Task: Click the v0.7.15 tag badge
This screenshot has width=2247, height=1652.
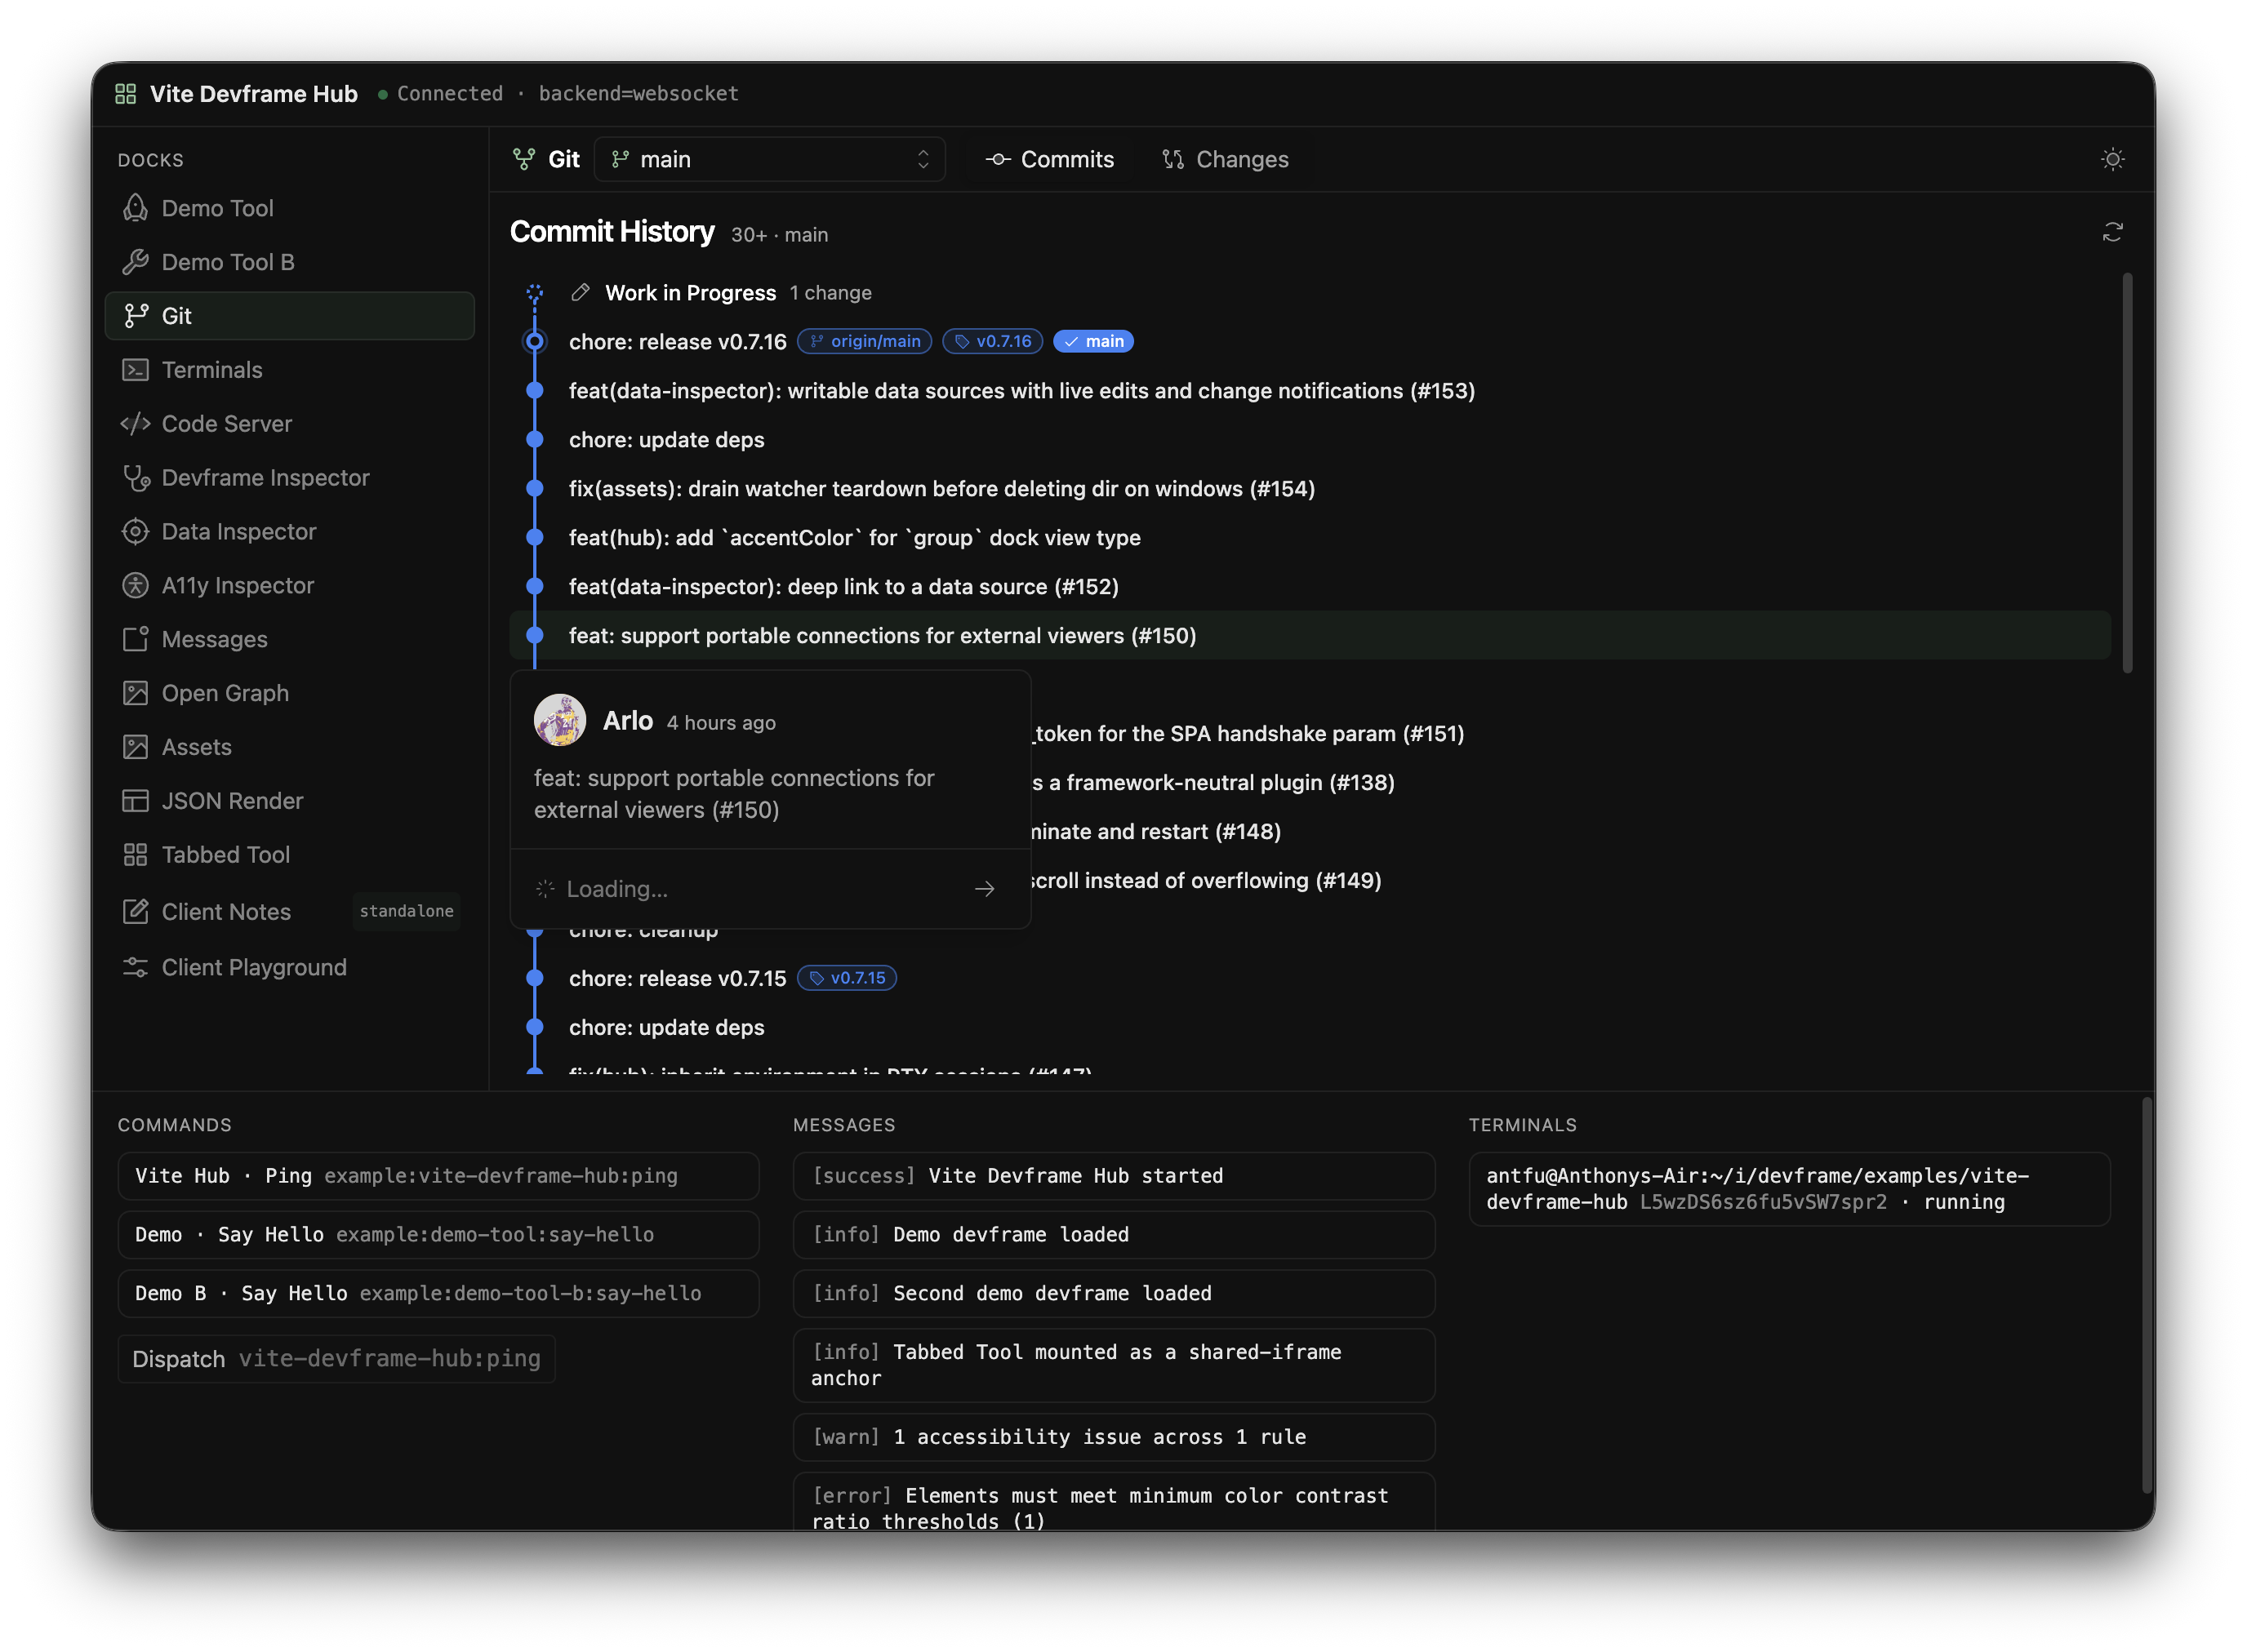Action: pos(848,978)
